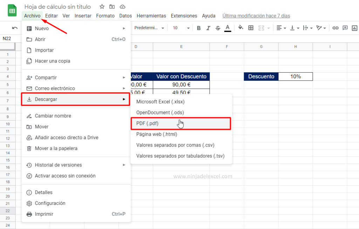
Task: Apply italic formatting
Action: click(x=208, y=28)
